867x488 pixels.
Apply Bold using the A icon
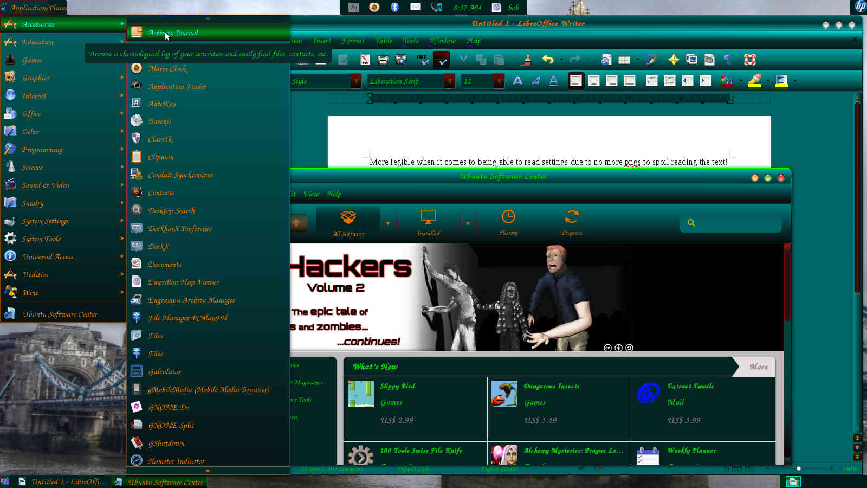click(518, 81)
